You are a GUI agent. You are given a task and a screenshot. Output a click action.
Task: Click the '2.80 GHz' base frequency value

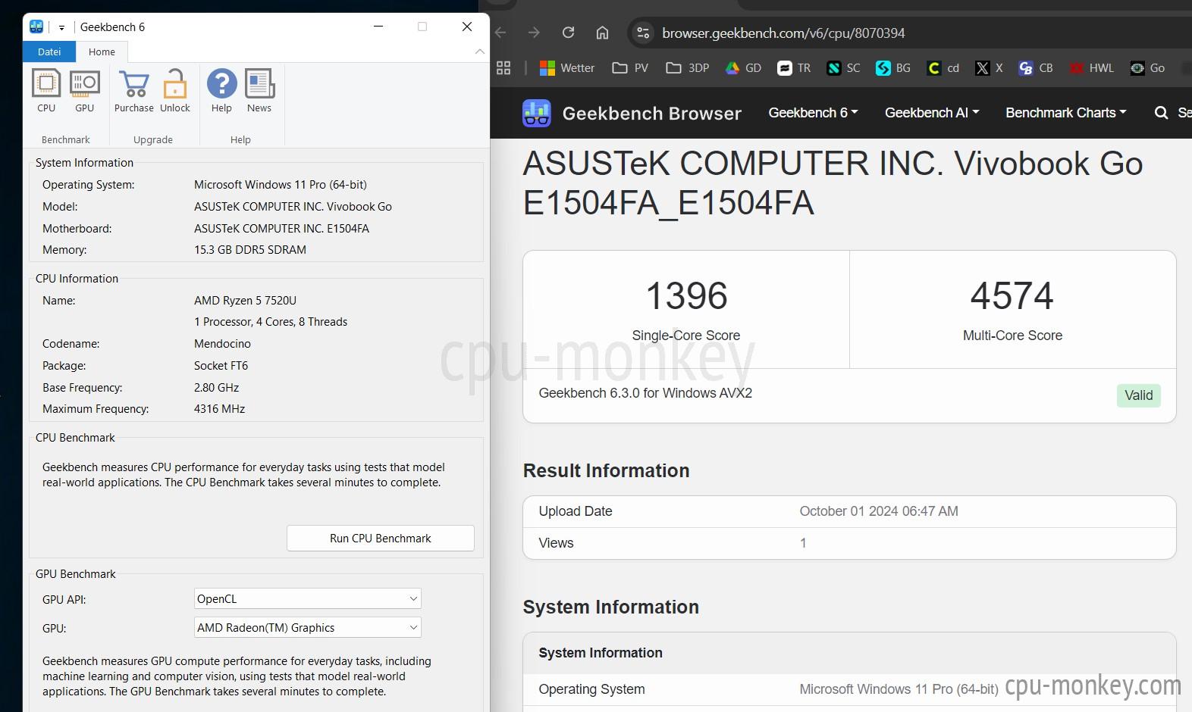[216, 387]
